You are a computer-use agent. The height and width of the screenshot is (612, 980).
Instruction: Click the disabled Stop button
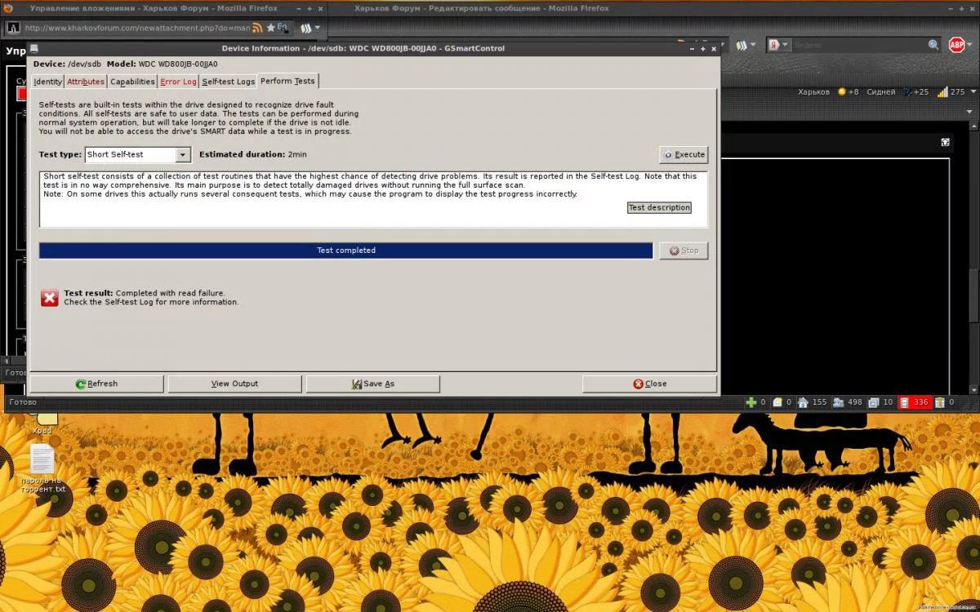(684, 251)
